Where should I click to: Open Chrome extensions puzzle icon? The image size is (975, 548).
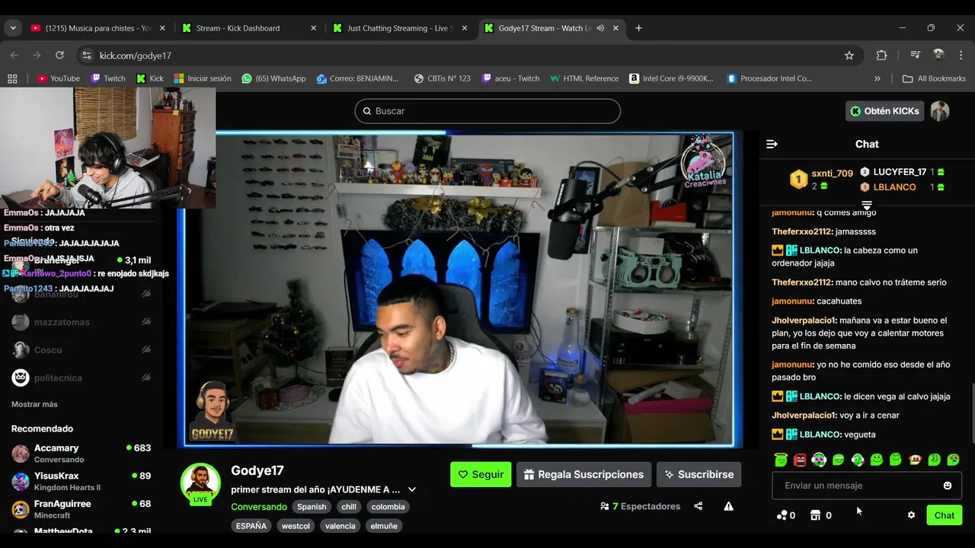(x=881, y=56)
